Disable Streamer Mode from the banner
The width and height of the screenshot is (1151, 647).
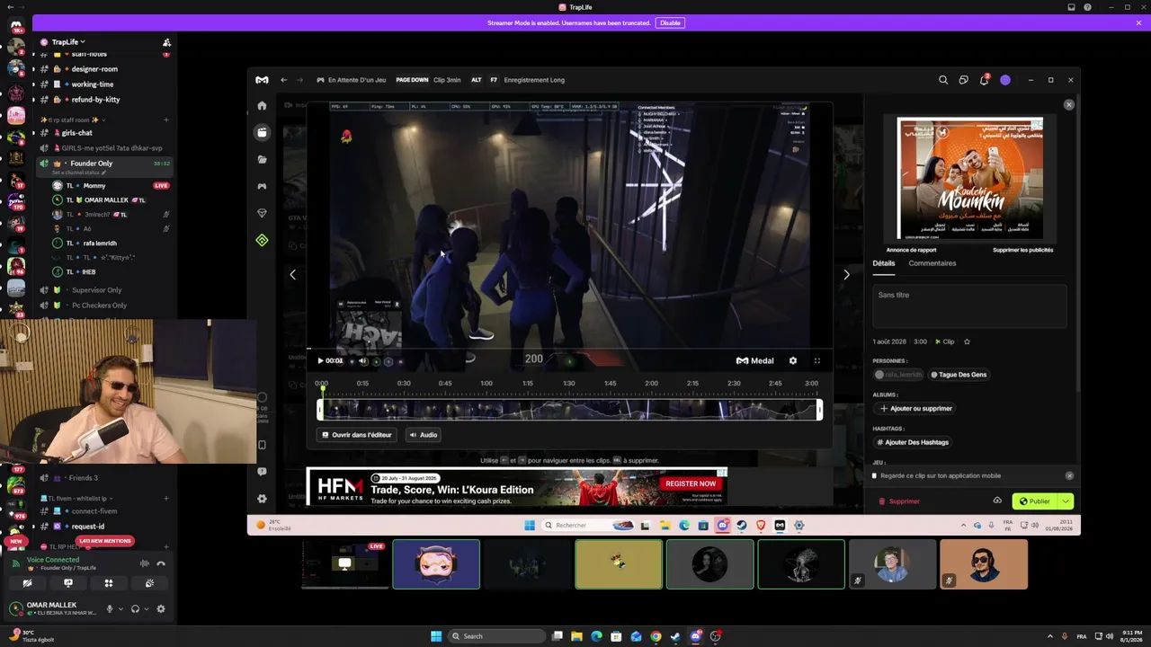[670, 22]
